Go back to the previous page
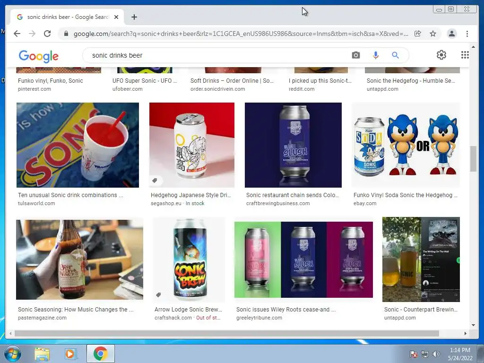The width and height of the screenshot is (484, 363). 17,34
